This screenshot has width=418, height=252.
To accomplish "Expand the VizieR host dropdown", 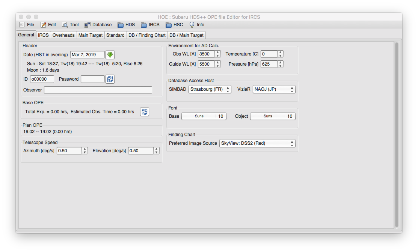I will click(x=274, y=89).
